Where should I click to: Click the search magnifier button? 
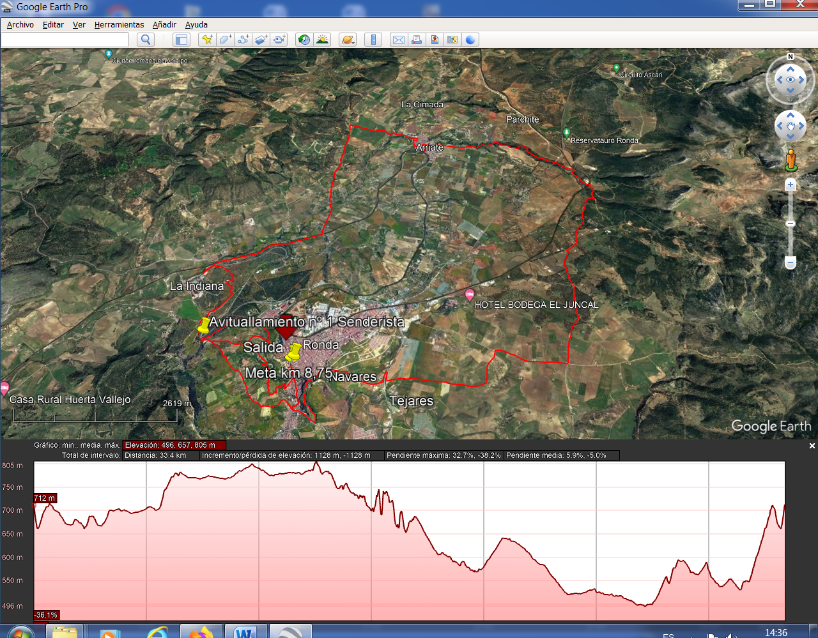[x=146, y=40]
